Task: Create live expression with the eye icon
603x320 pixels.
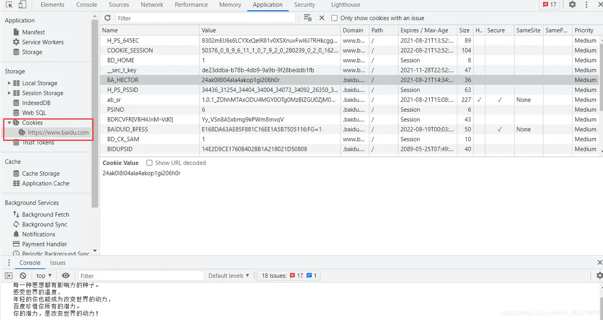Action: 65,276
